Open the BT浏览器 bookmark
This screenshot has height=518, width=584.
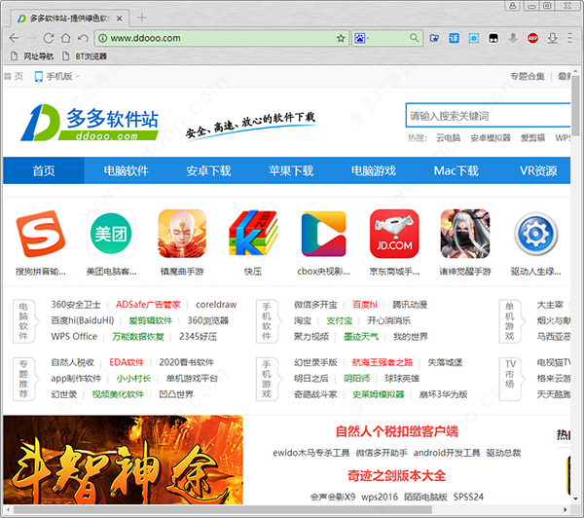point(84,56)
